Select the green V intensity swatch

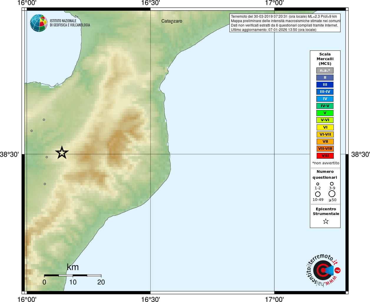[325, 113]
